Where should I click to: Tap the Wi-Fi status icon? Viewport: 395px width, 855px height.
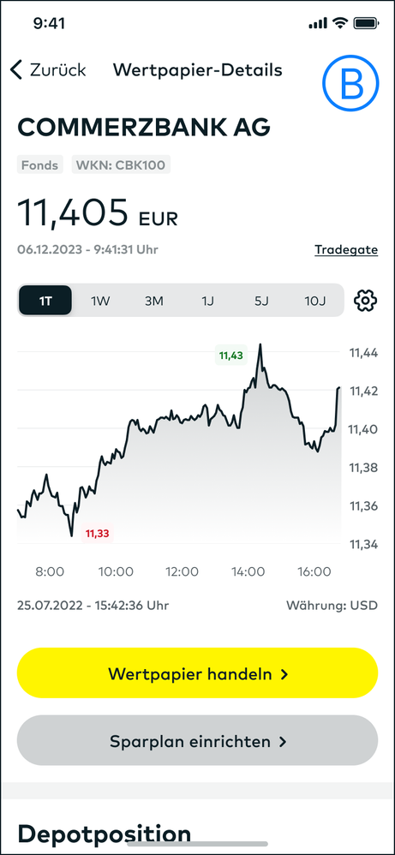coord(340,23)
